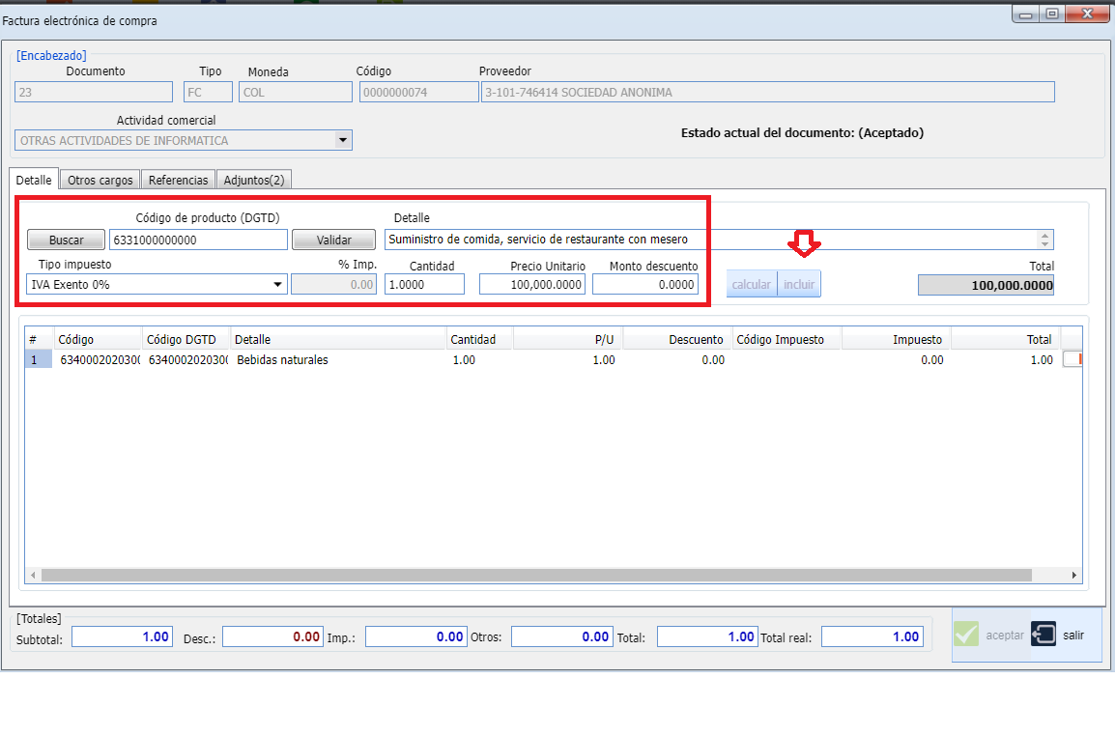
Task: Click the grid scrollbar left arrow
Action: point(33,575)
